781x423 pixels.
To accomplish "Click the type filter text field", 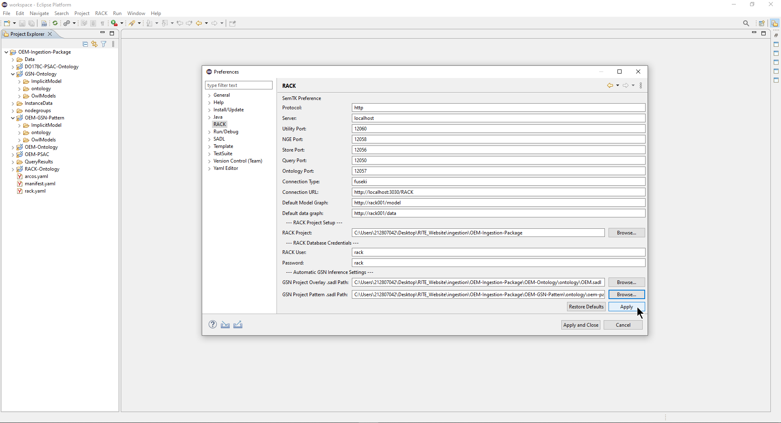I will (239, 85).
